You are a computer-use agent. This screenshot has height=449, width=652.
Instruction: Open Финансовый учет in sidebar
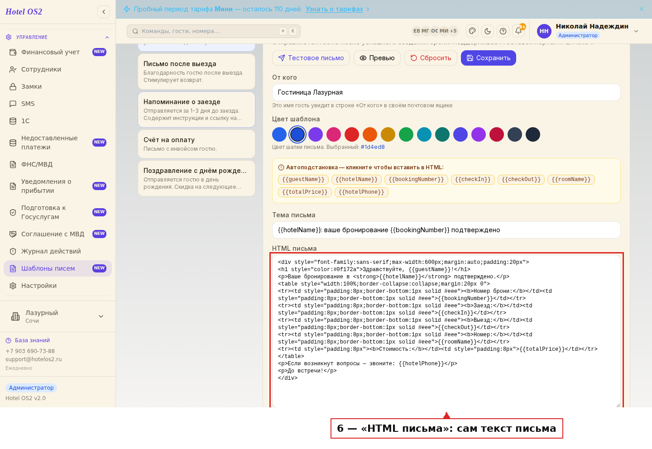coord(58,52)
